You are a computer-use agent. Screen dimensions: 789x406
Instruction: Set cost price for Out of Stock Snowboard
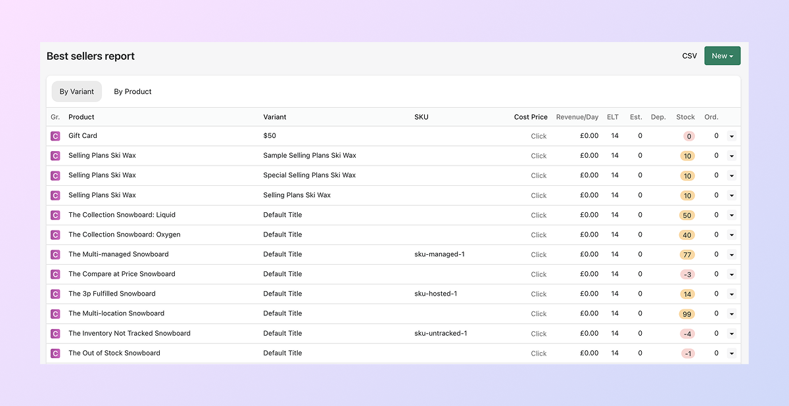[x=539, y=353]
